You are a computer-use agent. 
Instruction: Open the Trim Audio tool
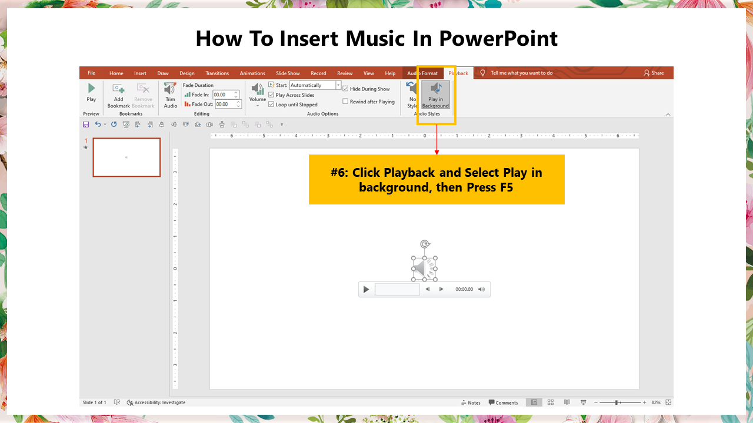click(x=170, y=95)
